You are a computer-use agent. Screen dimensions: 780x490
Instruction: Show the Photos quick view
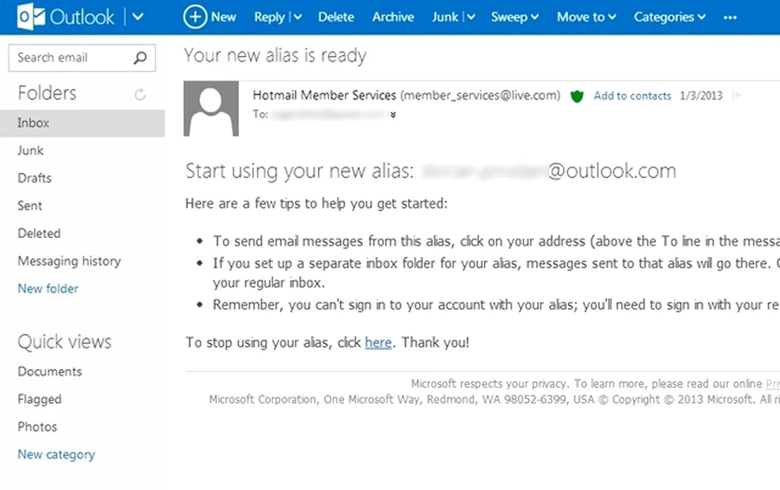pyautogui.click(x=37, y=427)
